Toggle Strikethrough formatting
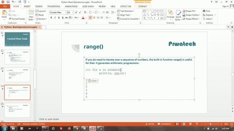 click(x=67, y=18)
